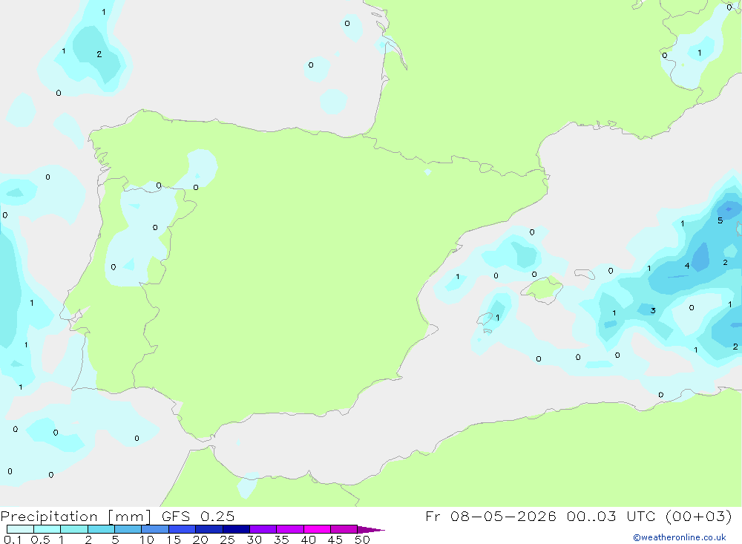Click the legend label '20'

click(200, 540)
